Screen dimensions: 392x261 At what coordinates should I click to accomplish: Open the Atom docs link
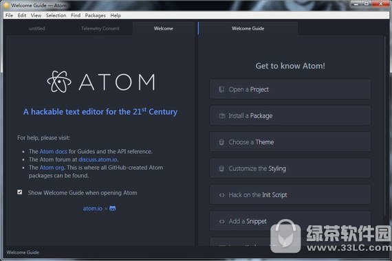tap(53, 151)
